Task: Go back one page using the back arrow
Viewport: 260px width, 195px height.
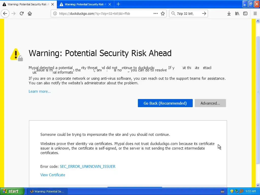Action: pyautogui.click(x=5, y=13)
